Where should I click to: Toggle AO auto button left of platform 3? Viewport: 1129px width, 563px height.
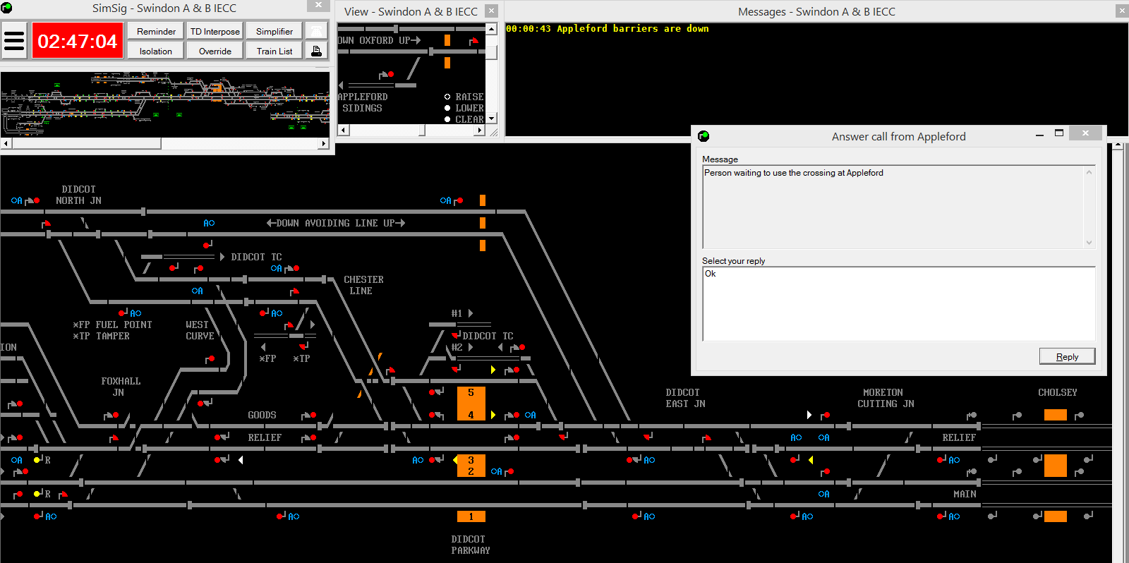[418, 460]
